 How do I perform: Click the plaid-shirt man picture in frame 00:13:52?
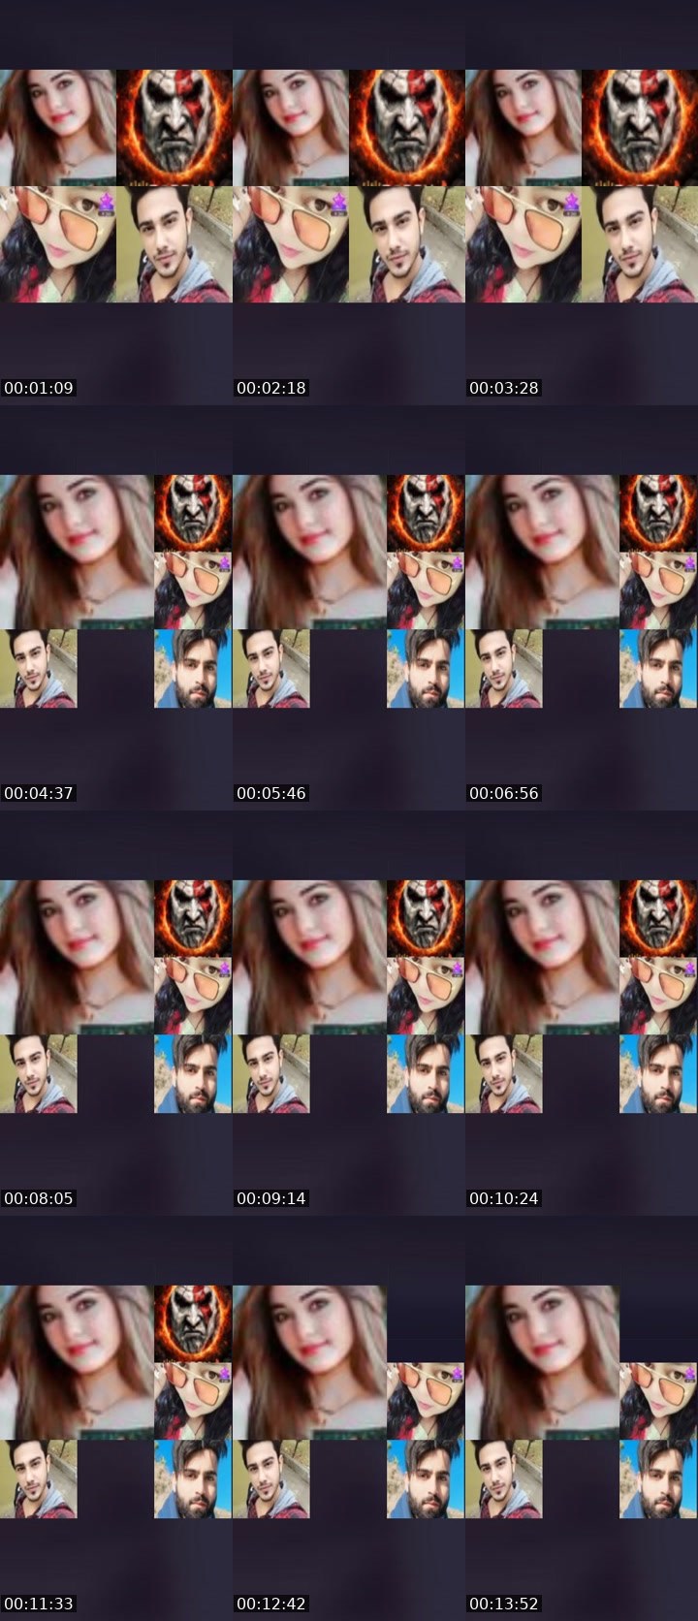tap(504, 1478)
